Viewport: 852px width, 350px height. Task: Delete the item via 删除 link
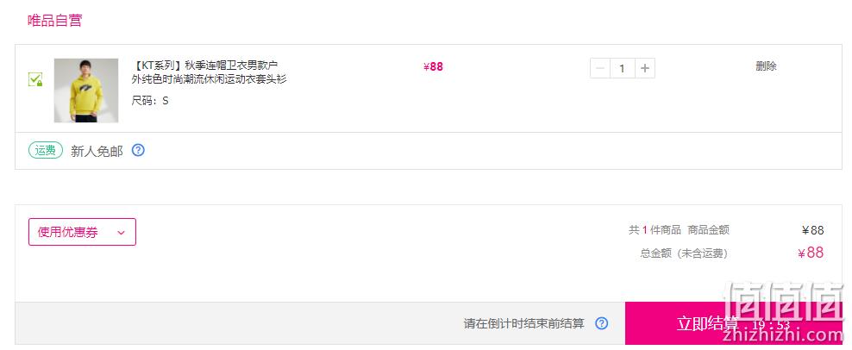tap(766, 66)
